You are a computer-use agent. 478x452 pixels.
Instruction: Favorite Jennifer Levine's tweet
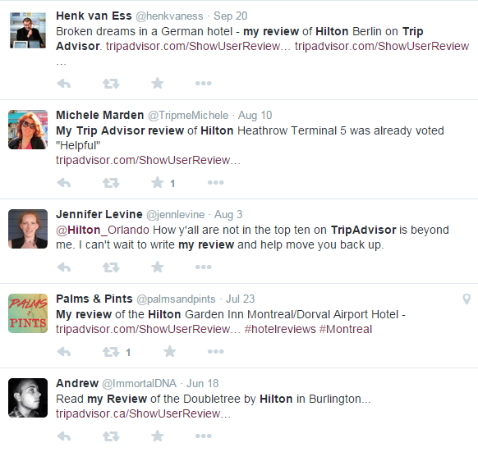[x=158, y=267]
